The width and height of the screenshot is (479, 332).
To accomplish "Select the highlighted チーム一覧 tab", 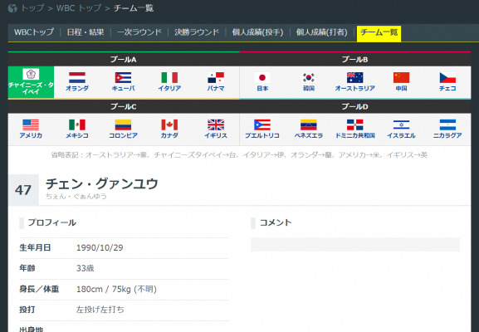I will tap(379, 32).
